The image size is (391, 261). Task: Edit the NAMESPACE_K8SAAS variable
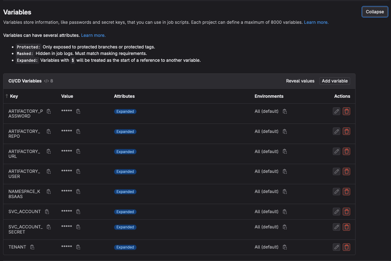[337, 192]
